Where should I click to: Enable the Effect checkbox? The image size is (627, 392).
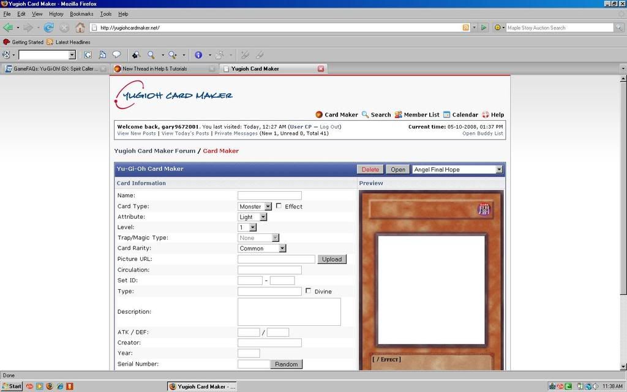coord(279,206)
